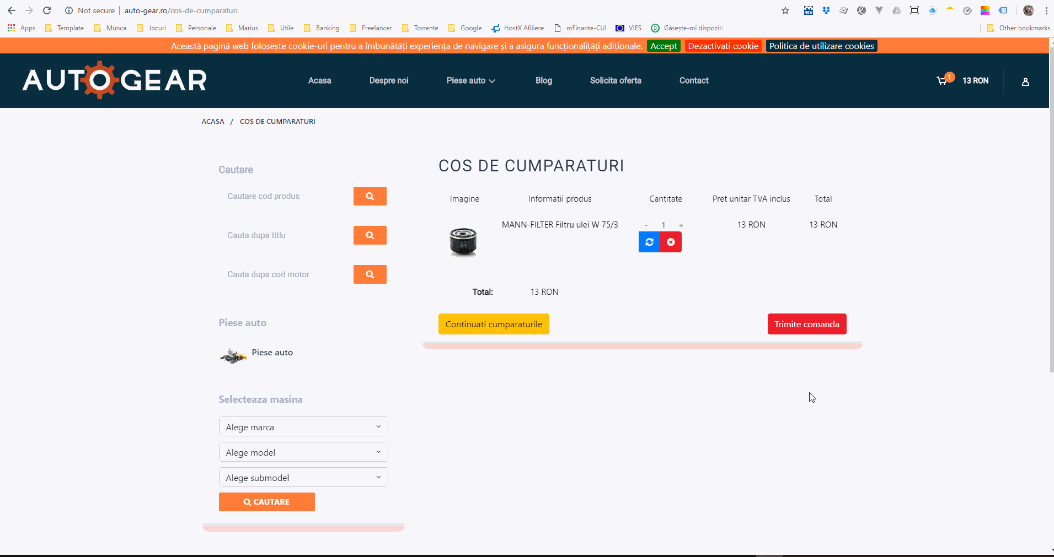Click the MANN-FILTER oil filter thumbnail

463,242
